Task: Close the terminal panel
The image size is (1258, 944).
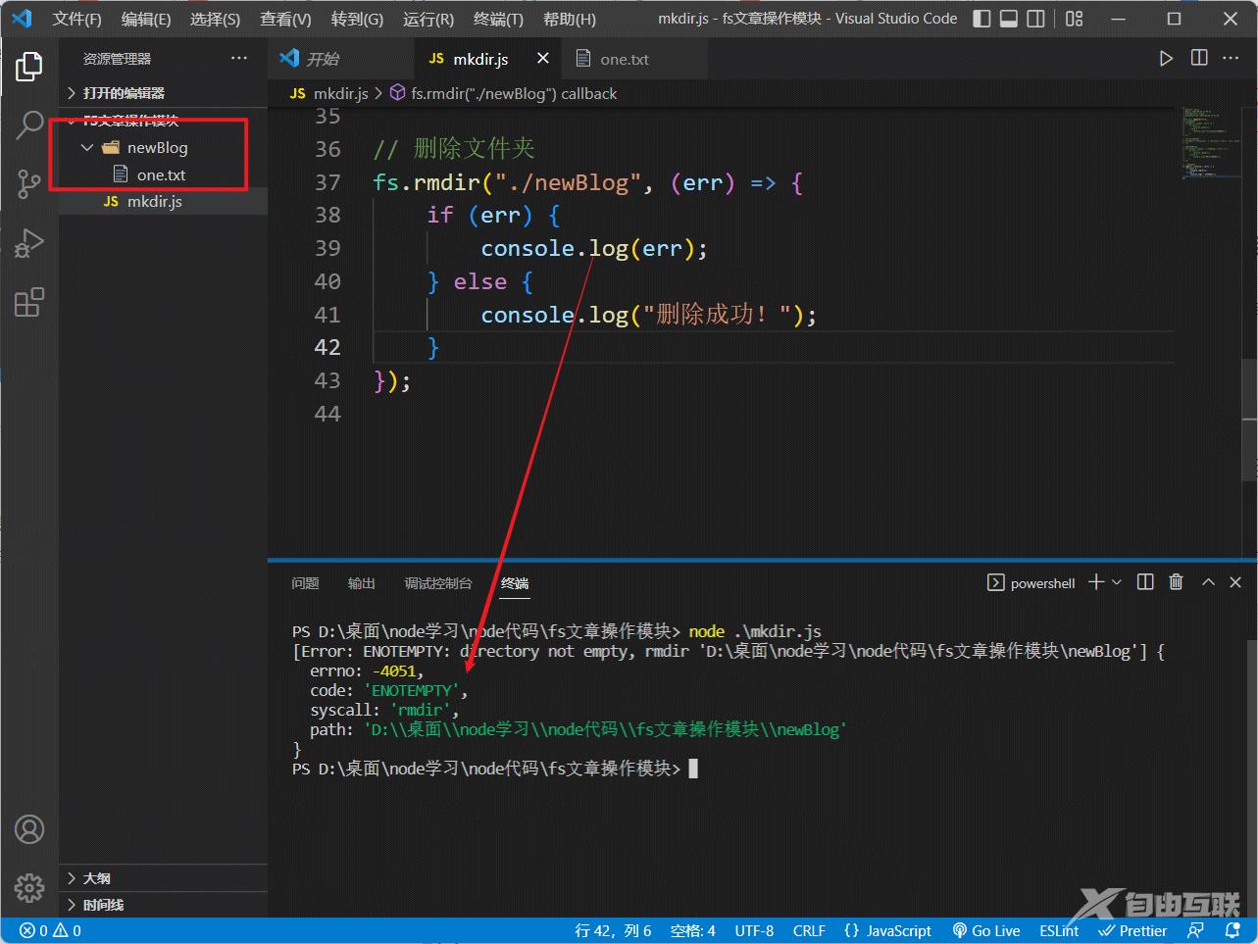Action: pyautogui.click(x=1235, y=582)
